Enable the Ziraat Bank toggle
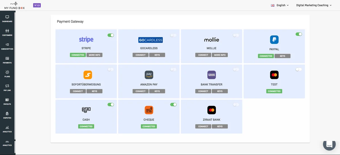This screenshot has width=340, height=155. tap(236, 105)
